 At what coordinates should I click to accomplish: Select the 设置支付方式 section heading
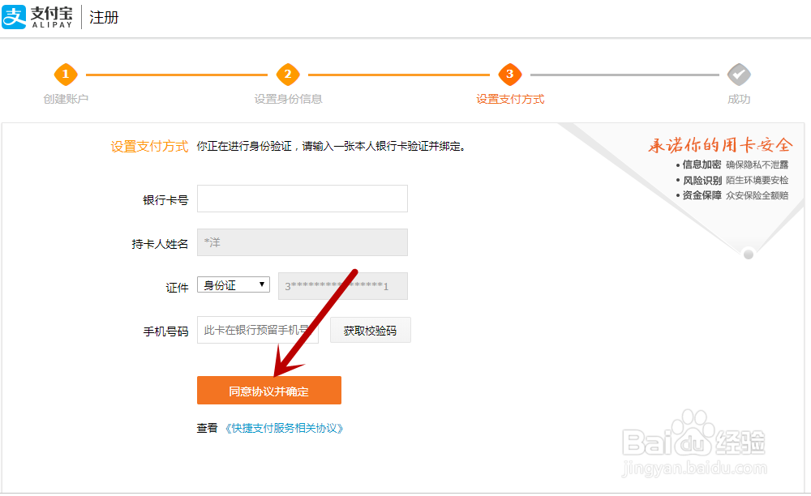tap(149, 147)
